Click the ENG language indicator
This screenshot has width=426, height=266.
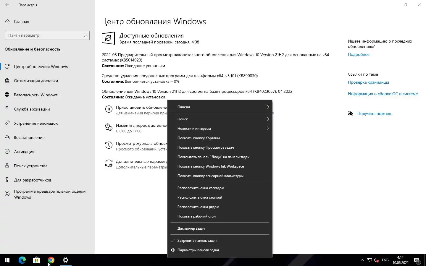click(x=385, y=260)
